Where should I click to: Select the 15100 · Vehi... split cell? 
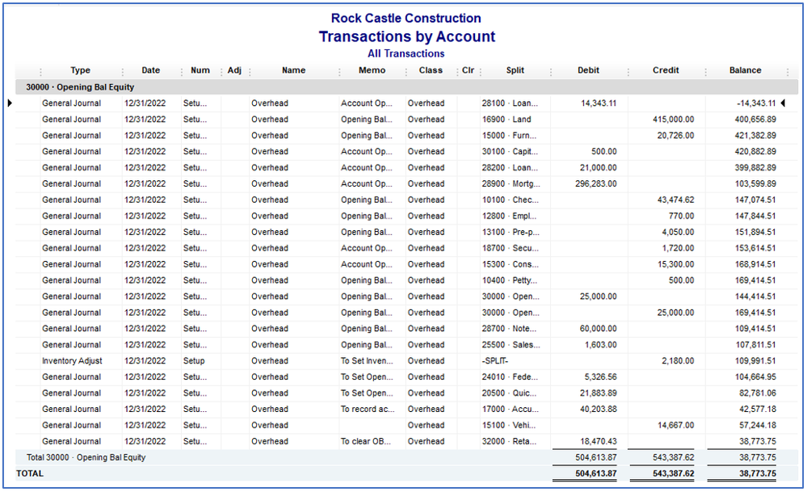click(x=508, y=425)
